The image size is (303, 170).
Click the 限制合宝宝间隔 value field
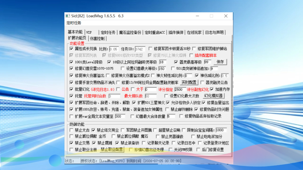click(221, 130)
